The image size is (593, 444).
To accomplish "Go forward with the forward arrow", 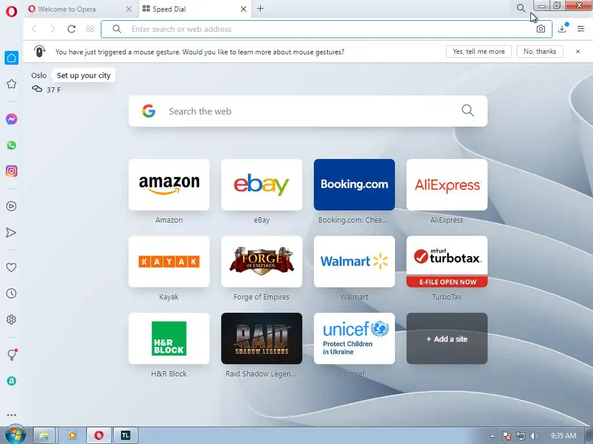I will pyautogui.click(x=53, y=29).
